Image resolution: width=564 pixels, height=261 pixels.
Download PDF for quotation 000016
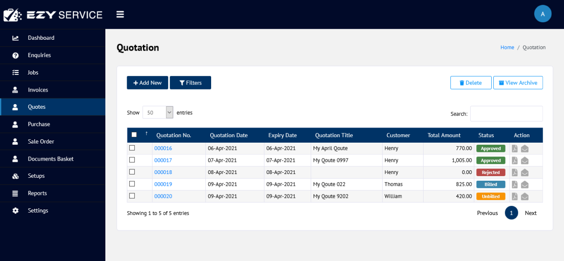point(515,148)
